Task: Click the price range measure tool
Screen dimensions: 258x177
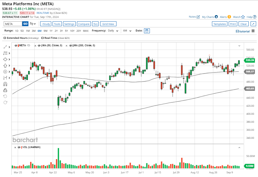Action: [5, 78]
